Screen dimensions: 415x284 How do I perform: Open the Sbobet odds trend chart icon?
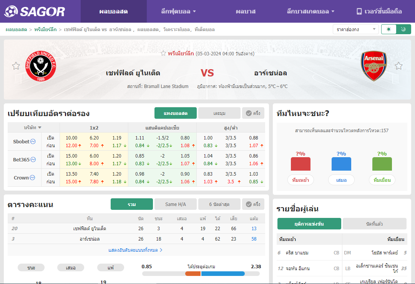[33, 141]
